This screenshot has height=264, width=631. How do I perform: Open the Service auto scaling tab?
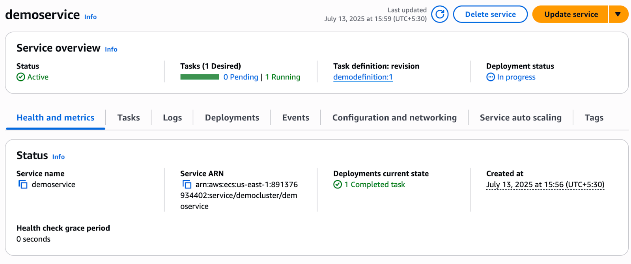pyautogui.click(x=521, y=118)
